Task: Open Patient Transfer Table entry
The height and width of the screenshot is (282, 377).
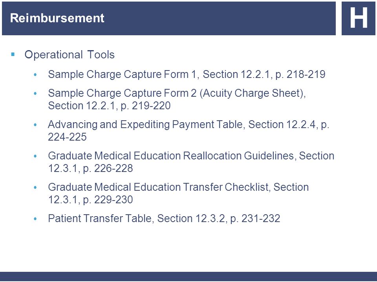Action: tap(164, 219)
